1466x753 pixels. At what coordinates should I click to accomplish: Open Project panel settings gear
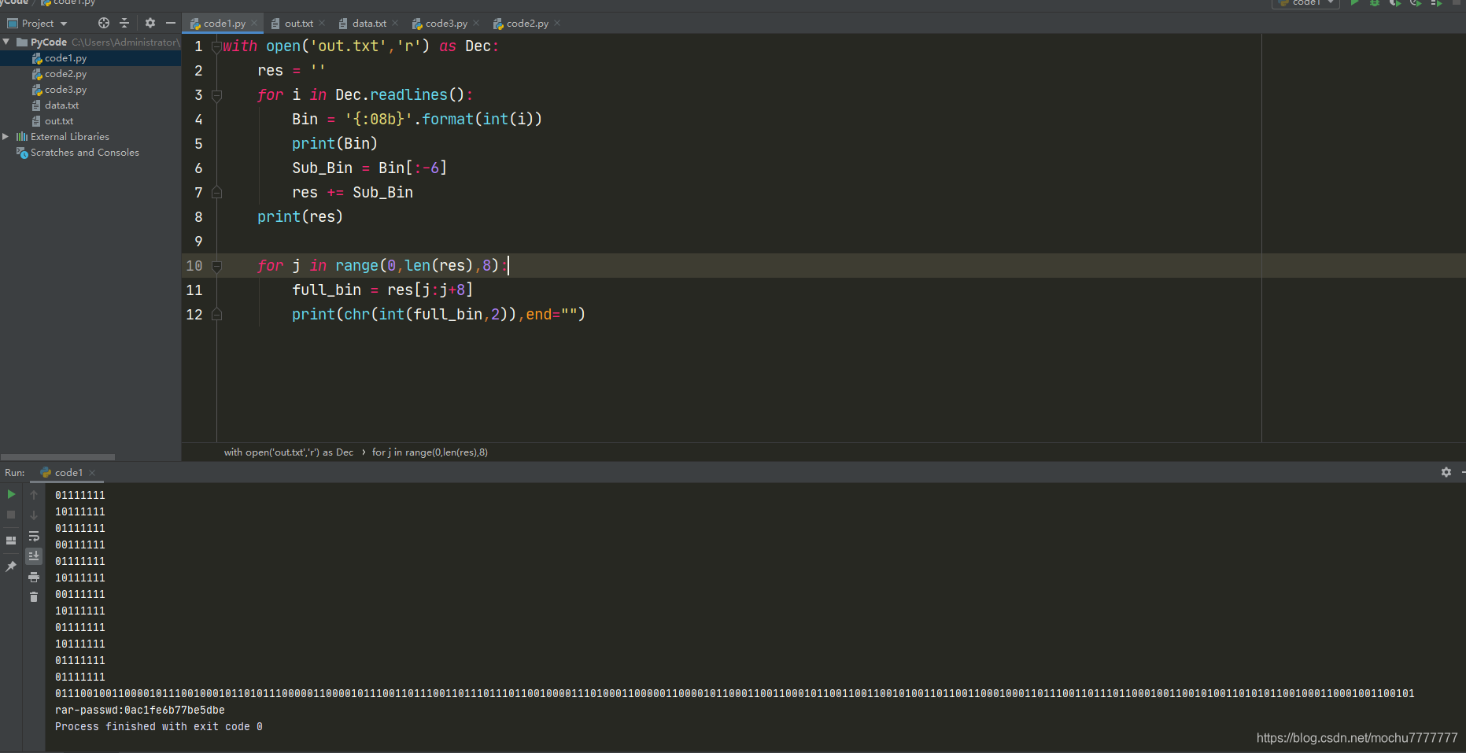tap(150, 23)
